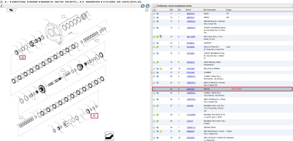Click the splitter handle between diagram and table

[151, 72]
